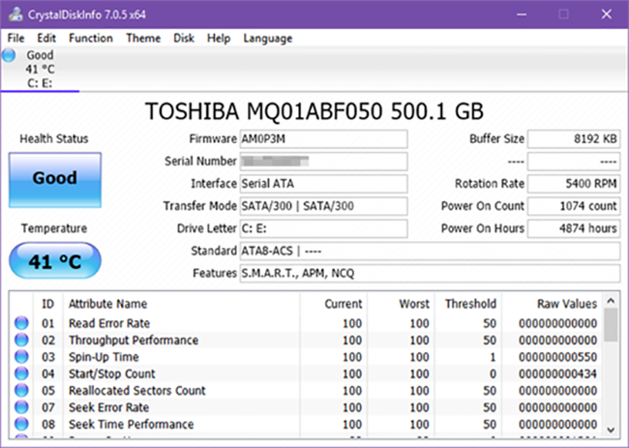Click the status orb for Reallocated Sectors Count

coord(21,391)
